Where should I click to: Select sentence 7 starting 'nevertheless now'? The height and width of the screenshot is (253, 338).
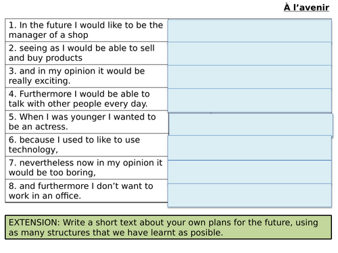87,168
